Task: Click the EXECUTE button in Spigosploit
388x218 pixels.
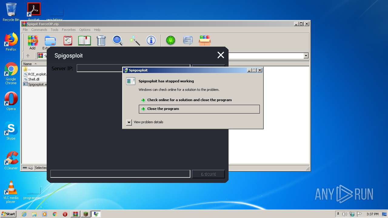Action: [208, 174]
